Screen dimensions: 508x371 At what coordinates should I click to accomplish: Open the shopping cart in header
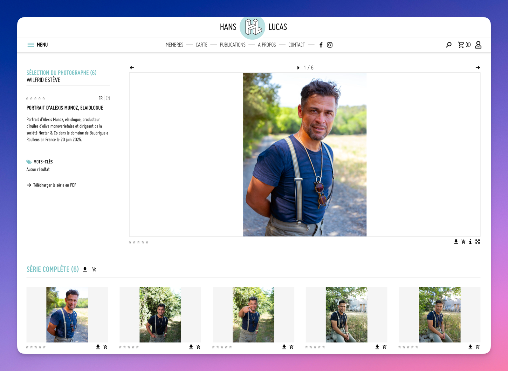coord(464,45)
